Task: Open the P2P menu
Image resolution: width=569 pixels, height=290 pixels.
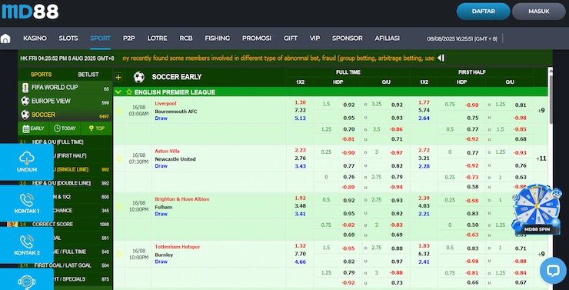Action: 129,38
